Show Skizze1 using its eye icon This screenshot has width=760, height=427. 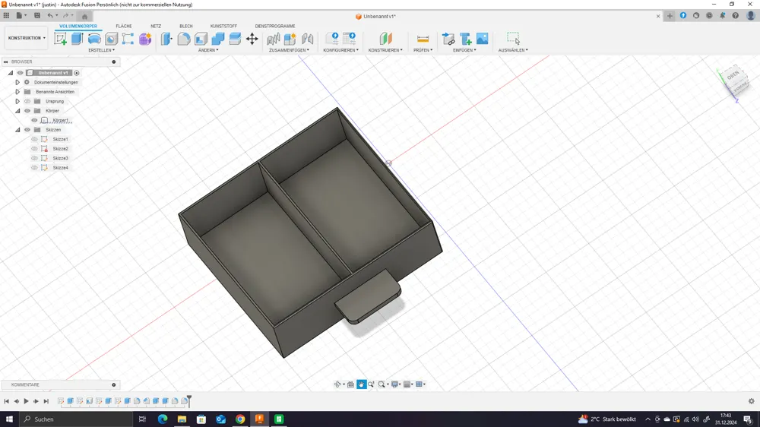34,139
